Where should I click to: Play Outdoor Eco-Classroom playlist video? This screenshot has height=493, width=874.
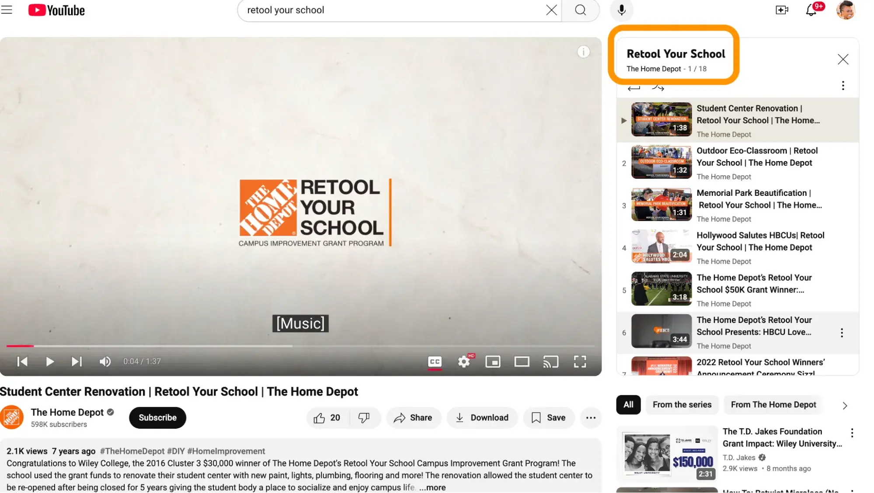pos(738,163)
